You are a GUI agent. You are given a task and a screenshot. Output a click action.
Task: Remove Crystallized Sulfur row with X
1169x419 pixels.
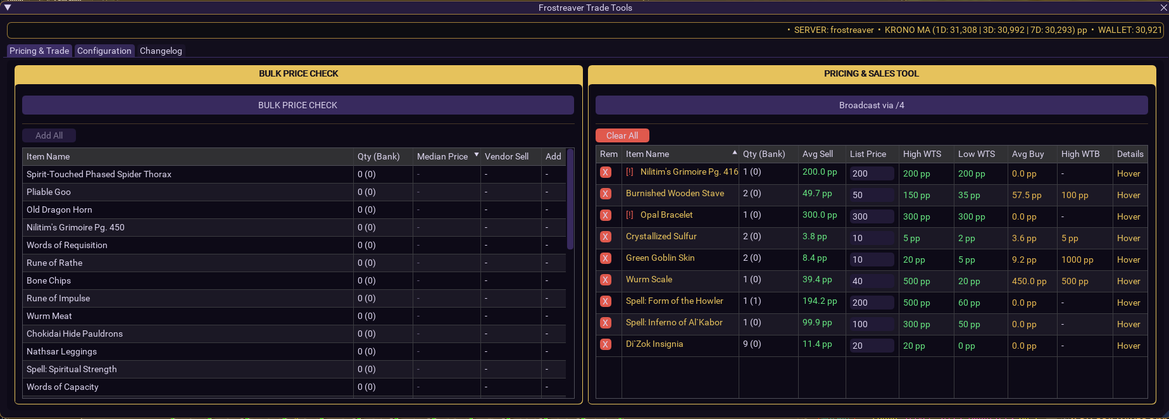pyautogui.click(x=606, y=237)
